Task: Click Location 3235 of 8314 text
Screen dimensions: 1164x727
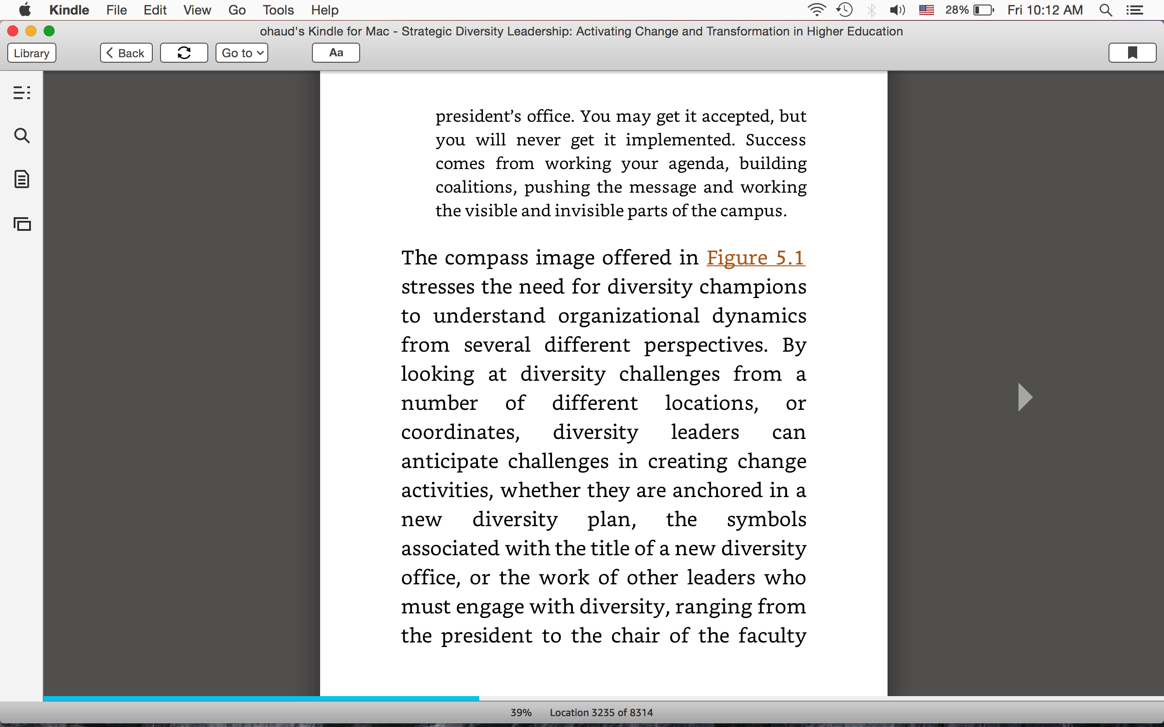Action: pyautogui.click(x=601, y=712)
